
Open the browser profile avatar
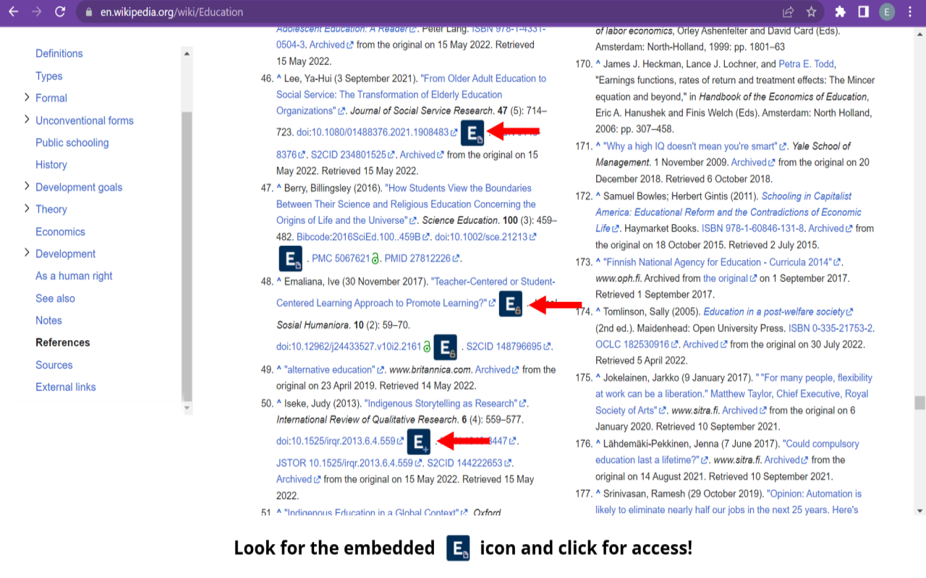(x=886, y=12)
